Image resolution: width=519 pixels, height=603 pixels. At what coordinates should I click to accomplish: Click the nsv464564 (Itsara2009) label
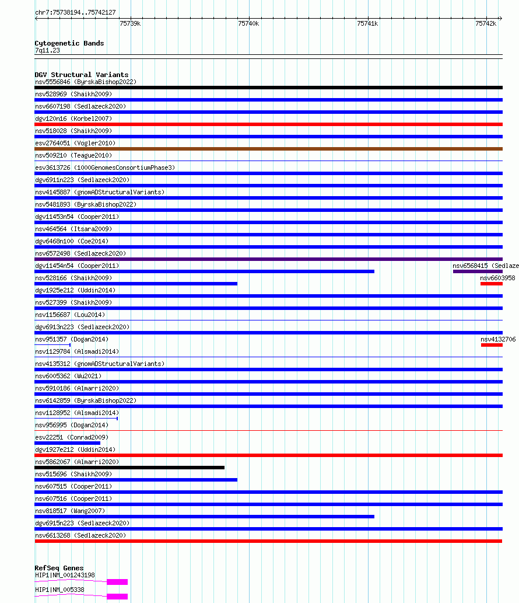[73, 229]
